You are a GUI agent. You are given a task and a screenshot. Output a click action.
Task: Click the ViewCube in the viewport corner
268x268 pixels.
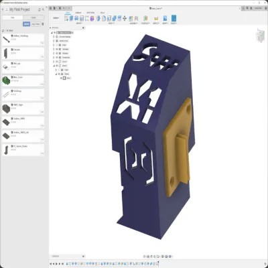tap(260, 35)
